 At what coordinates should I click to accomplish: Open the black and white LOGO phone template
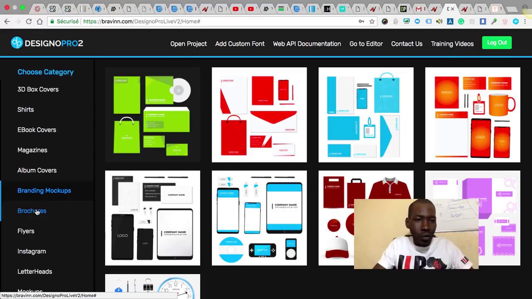point(153,218)
